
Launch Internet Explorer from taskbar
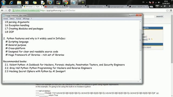[x=11, y=2]
